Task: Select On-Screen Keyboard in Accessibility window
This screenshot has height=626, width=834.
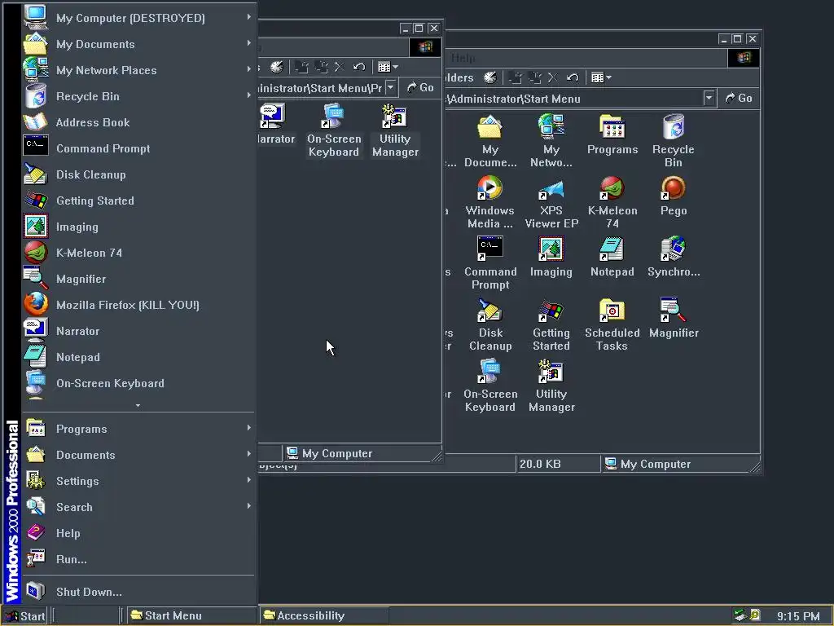Action: (333, 131)
